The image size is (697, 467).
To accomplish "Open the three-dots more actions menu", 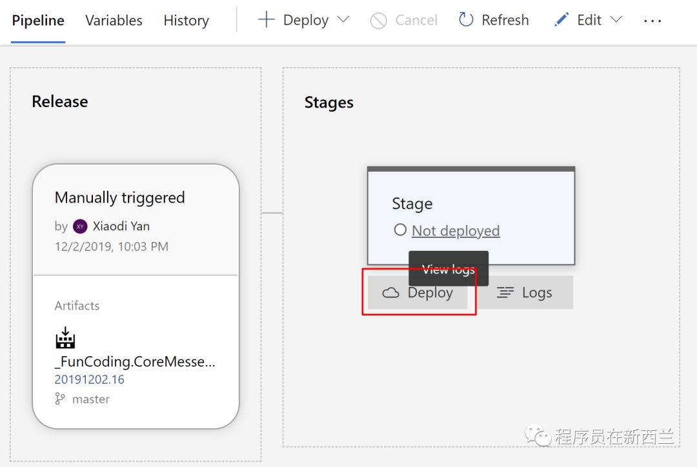I will [652, 21].
